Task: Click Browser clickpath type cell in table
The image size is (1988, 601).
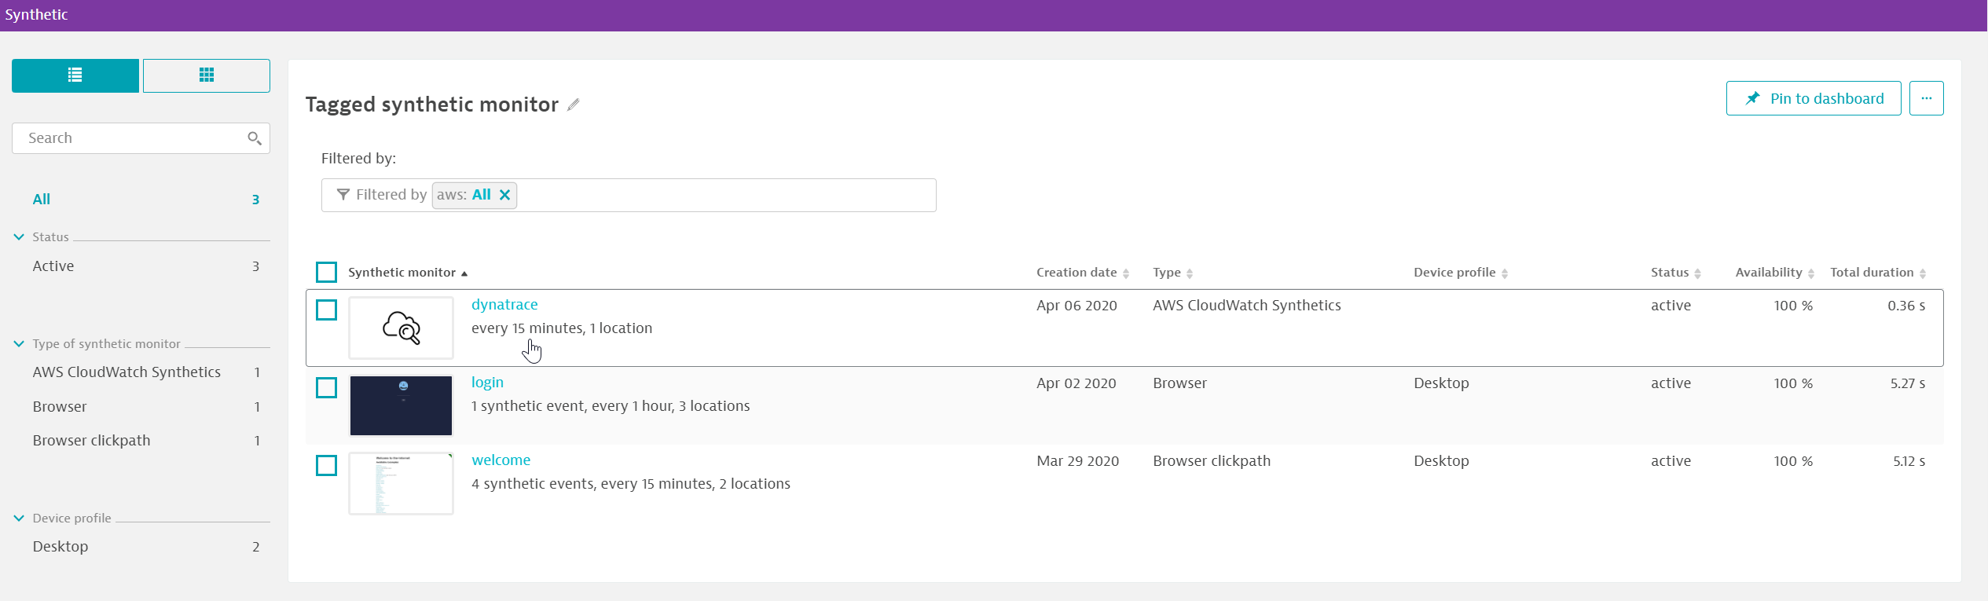Action: click(1212, 461)
